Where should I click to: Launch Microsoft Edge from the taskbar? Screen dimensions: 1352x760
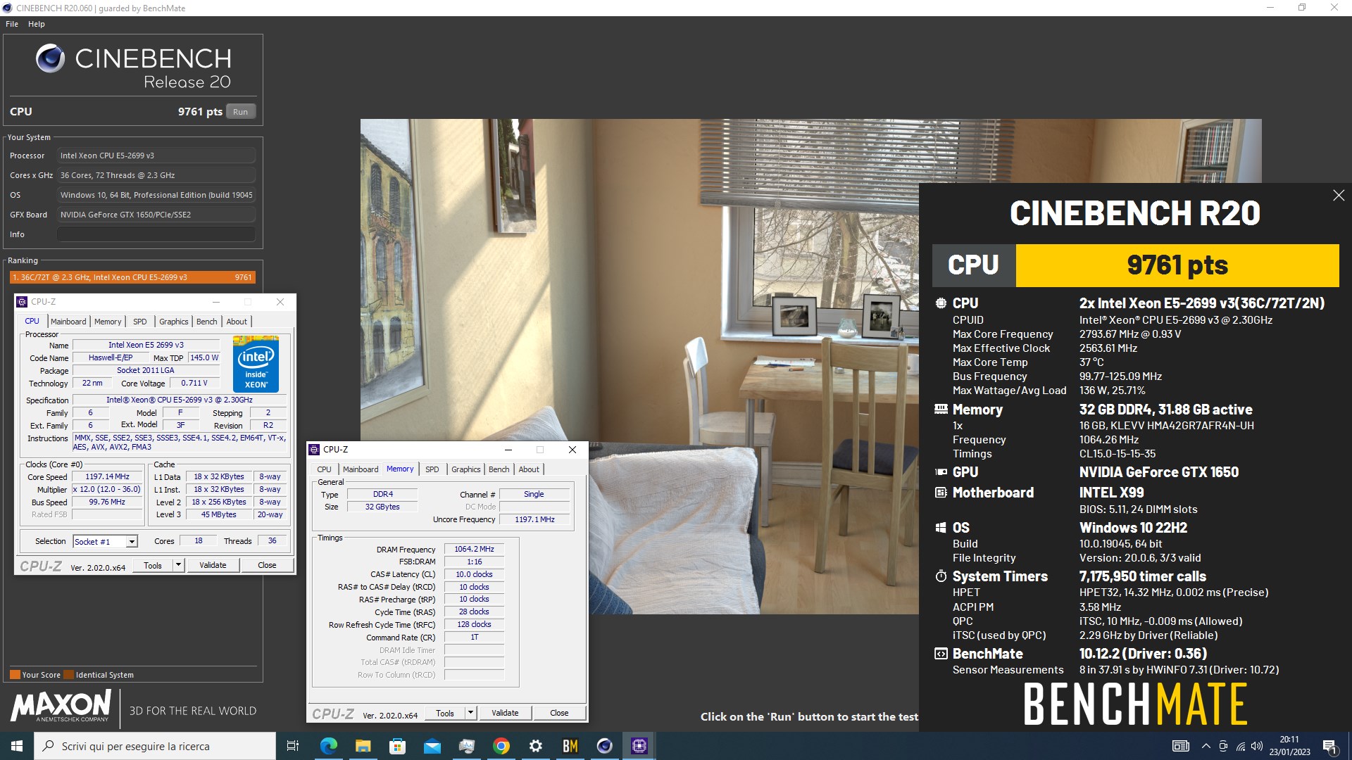[x=328, y=746]
